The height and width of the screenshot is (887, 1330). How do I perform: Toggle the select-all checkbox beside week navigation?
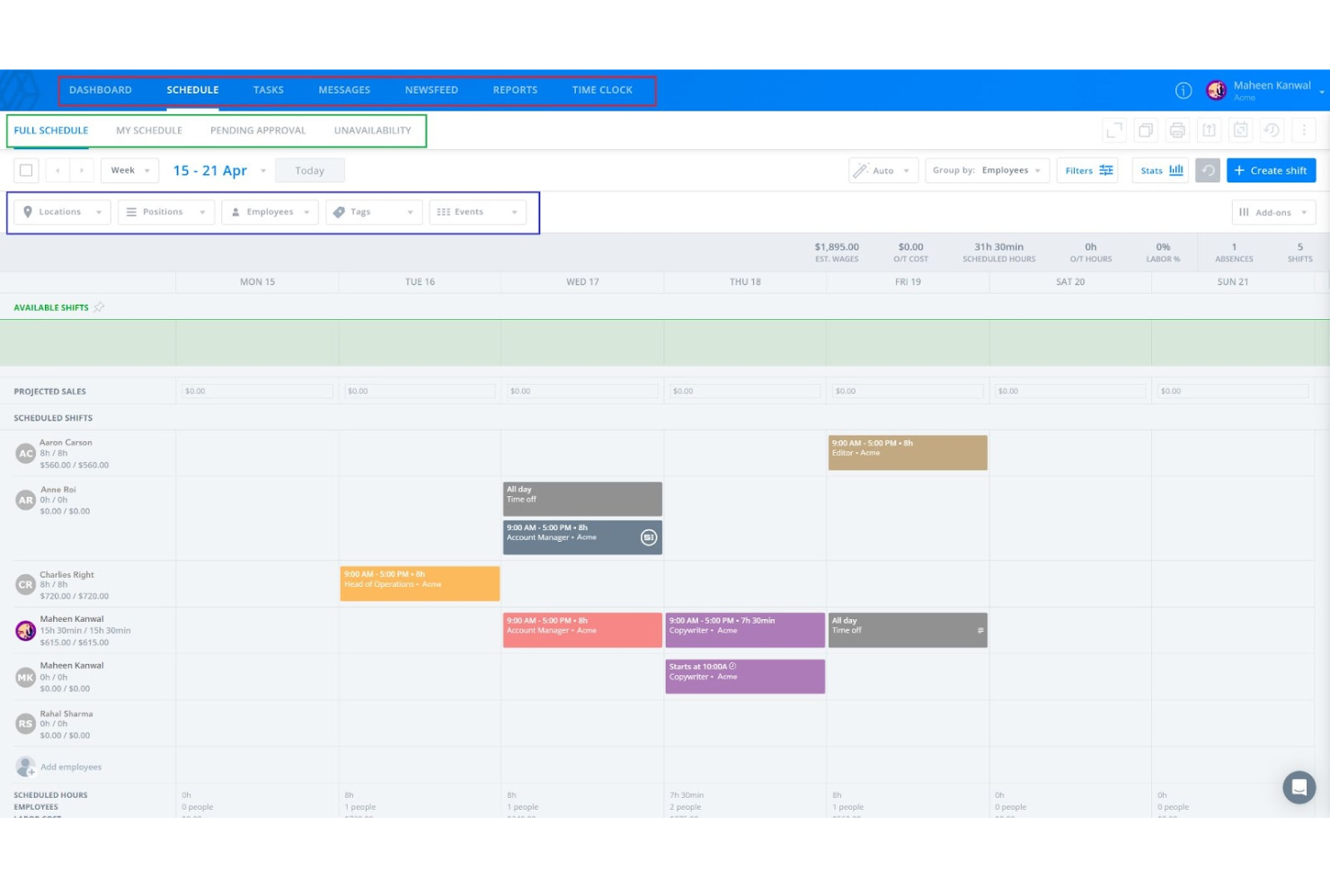tap(26, 170)
